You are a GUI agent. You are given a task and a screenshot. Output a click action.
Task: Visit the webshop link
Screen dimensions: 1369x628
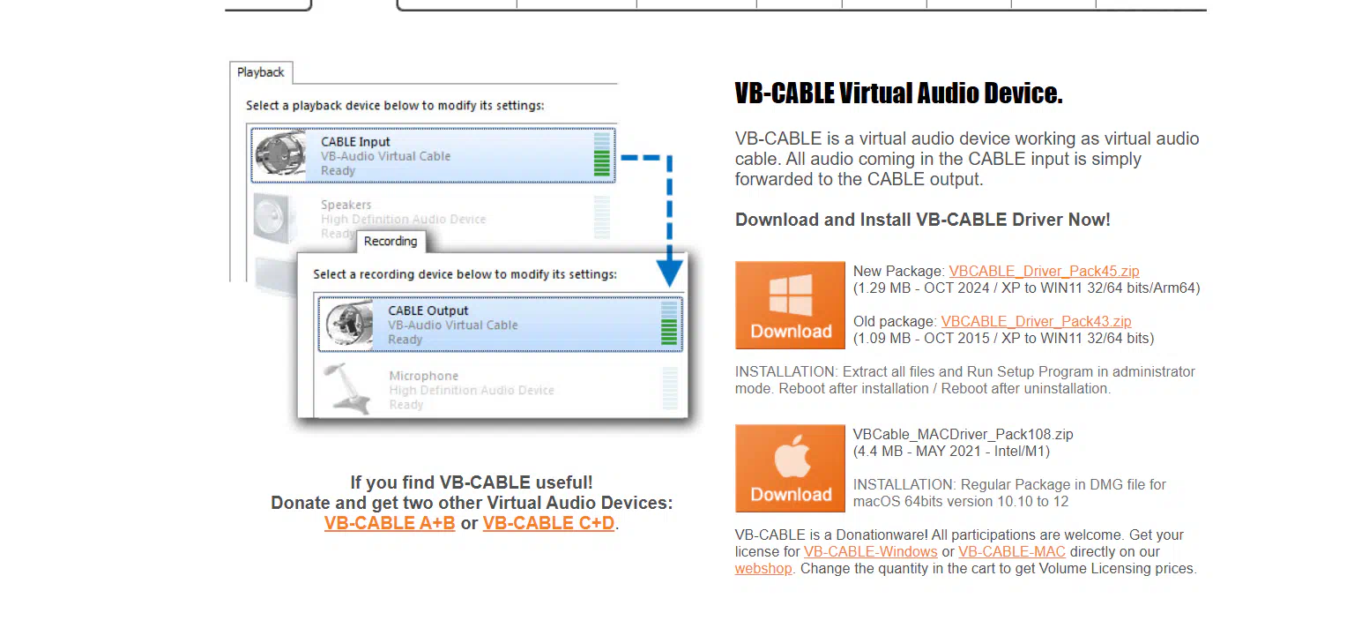pos(763,569)
